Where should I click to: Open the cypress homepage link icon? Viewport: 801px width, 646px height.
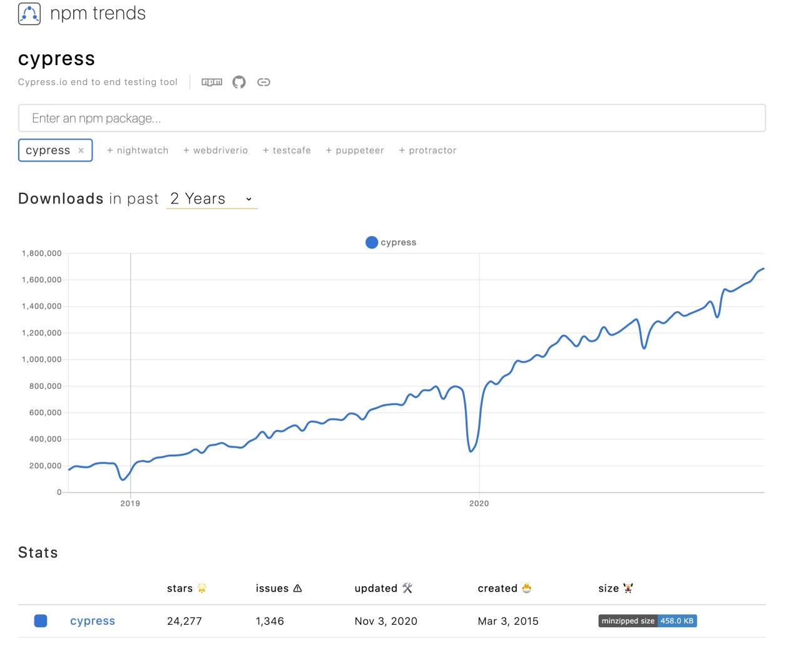coord(263,82)
